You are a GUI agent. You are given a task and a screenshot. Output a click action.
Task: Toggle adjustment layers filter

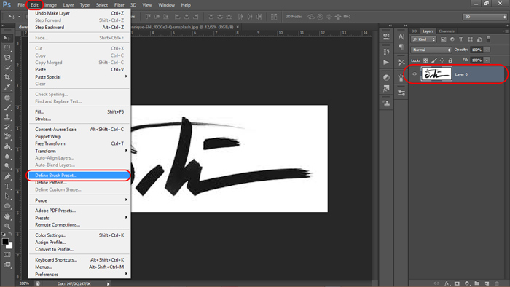coord(452,39)
